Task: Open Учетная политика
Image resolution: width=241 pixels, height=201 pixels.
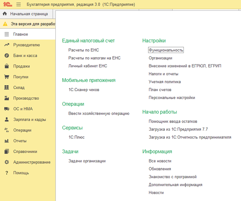Action: [x=165, y=82]
